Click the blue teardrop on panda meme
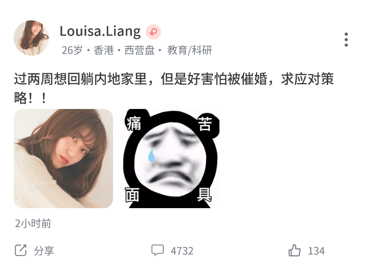Image resolution: width=369 pixels, height=274 pixels. pos(151,156)
